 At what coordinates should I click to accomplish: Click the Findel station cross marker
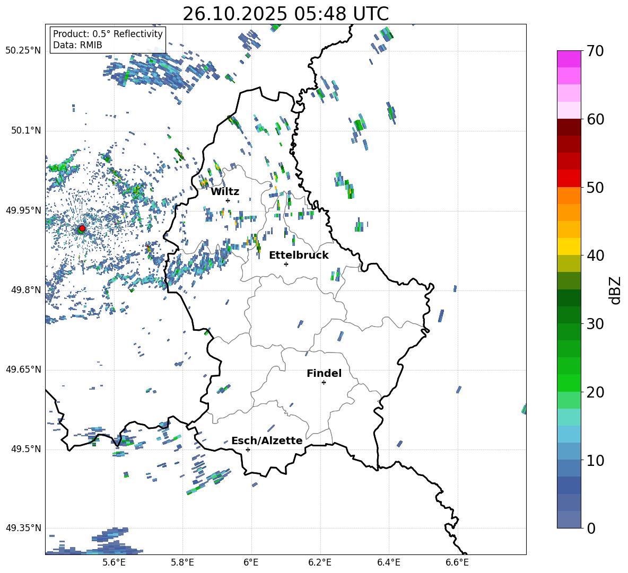pyautogui.click(x=324, y=382)
